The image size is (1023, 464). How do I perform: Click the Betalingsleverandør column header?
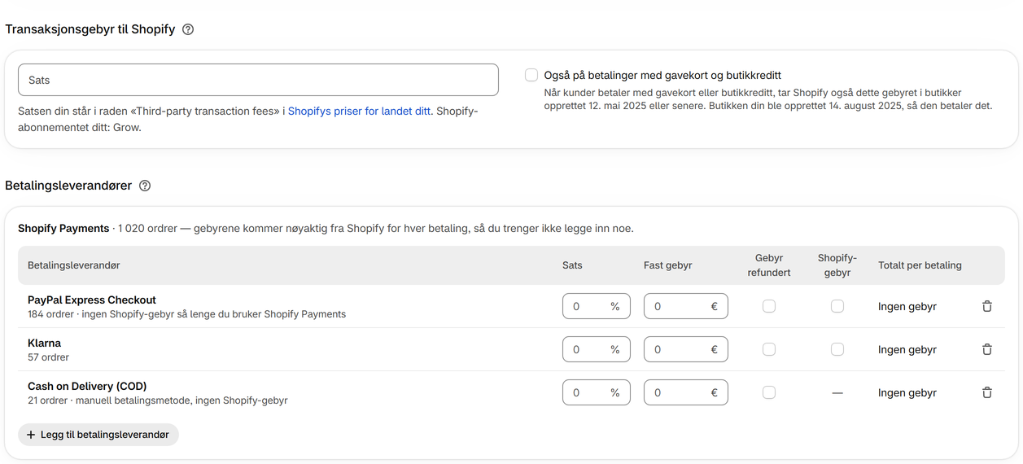pos(74,265)
